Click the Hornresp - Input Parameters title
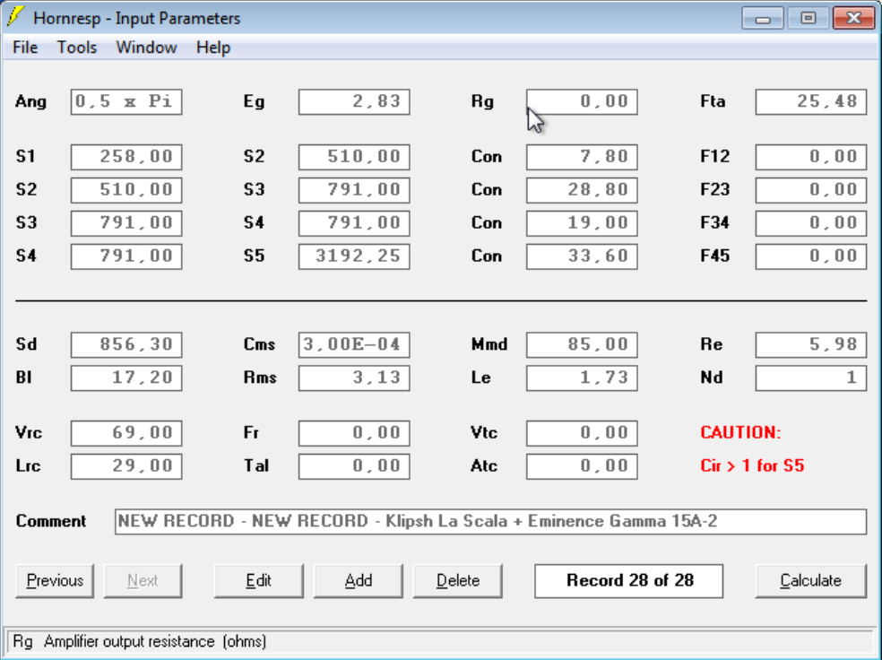This screenshot has height=660, width=882. coord(136,18)
